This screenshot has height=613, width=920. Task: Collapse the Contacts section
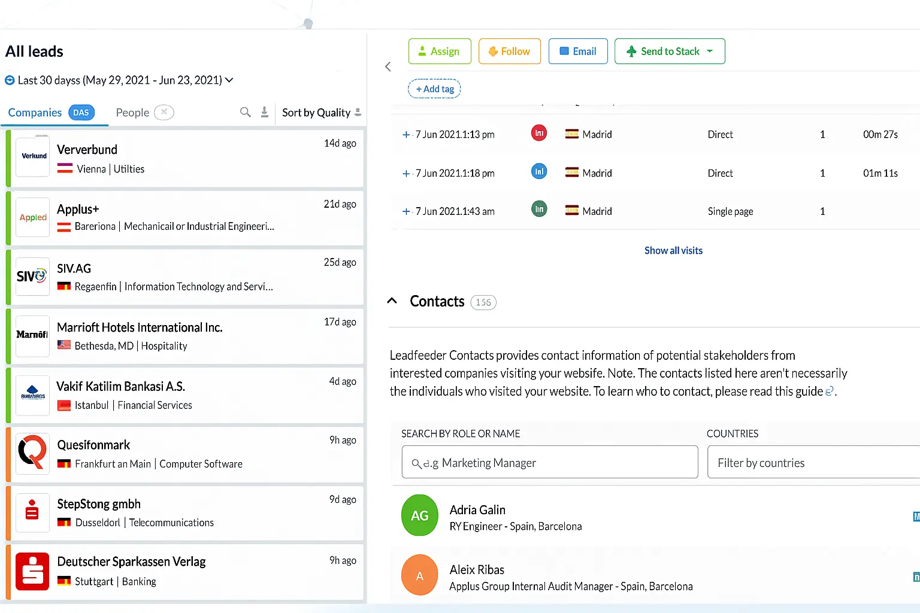coord(392,301)
